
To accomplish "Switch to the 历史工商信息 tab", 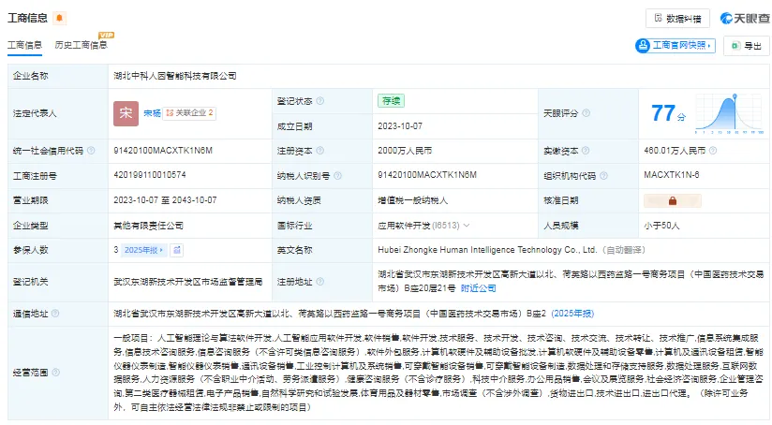I will [x=82, y=45].
